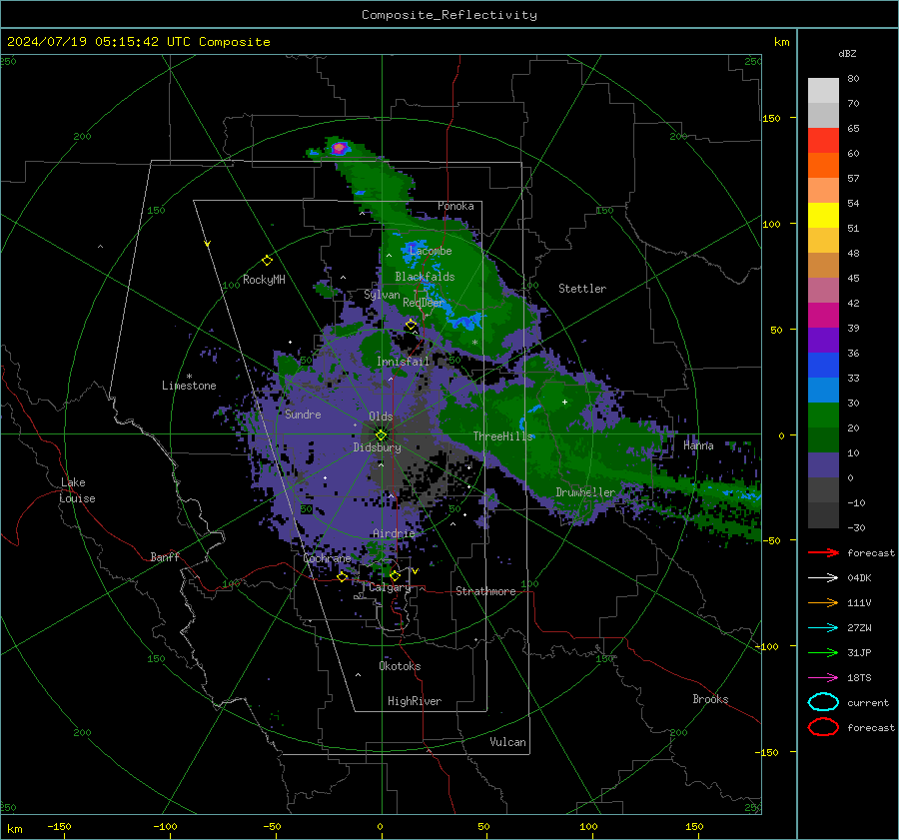Click the slate-blue swatch between 10 and 0
This screenshot has height=840, width=899.
[823, 465]
